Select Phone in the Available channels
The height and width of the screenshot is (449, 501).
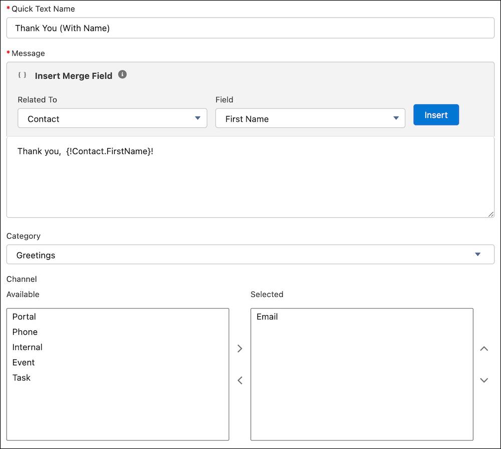(118, 332)
